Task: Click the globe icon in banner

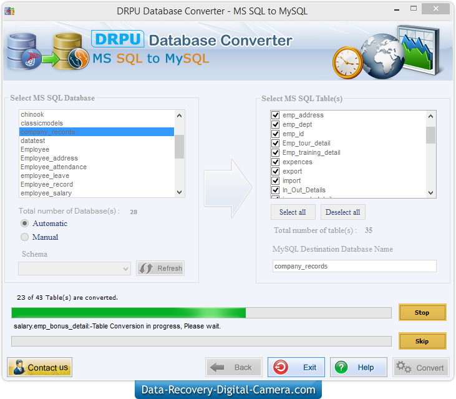Action: 382,56
